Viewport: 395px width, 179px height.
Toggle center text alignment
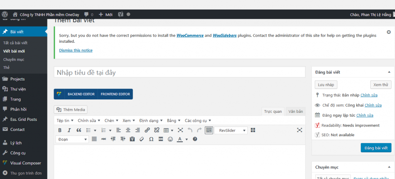click(128, 130)
